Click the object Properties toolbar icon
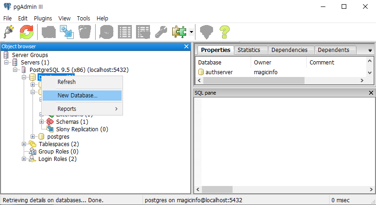This screenshot has width=376, height=205. 49,32
